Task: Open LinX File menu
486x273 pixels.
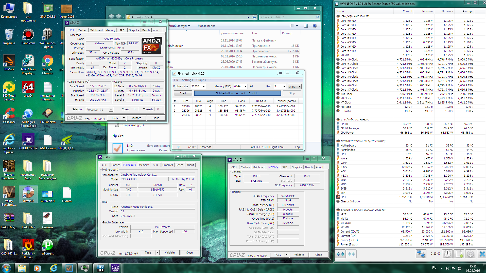Action: tap(176, 80)
